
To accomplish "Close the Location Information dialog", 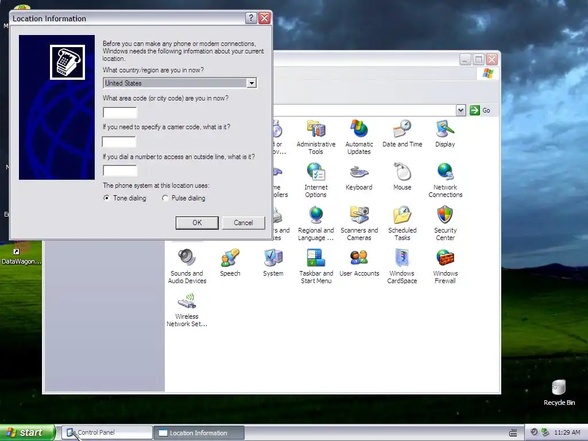I will pyautogui.click(x=264, y=18).
